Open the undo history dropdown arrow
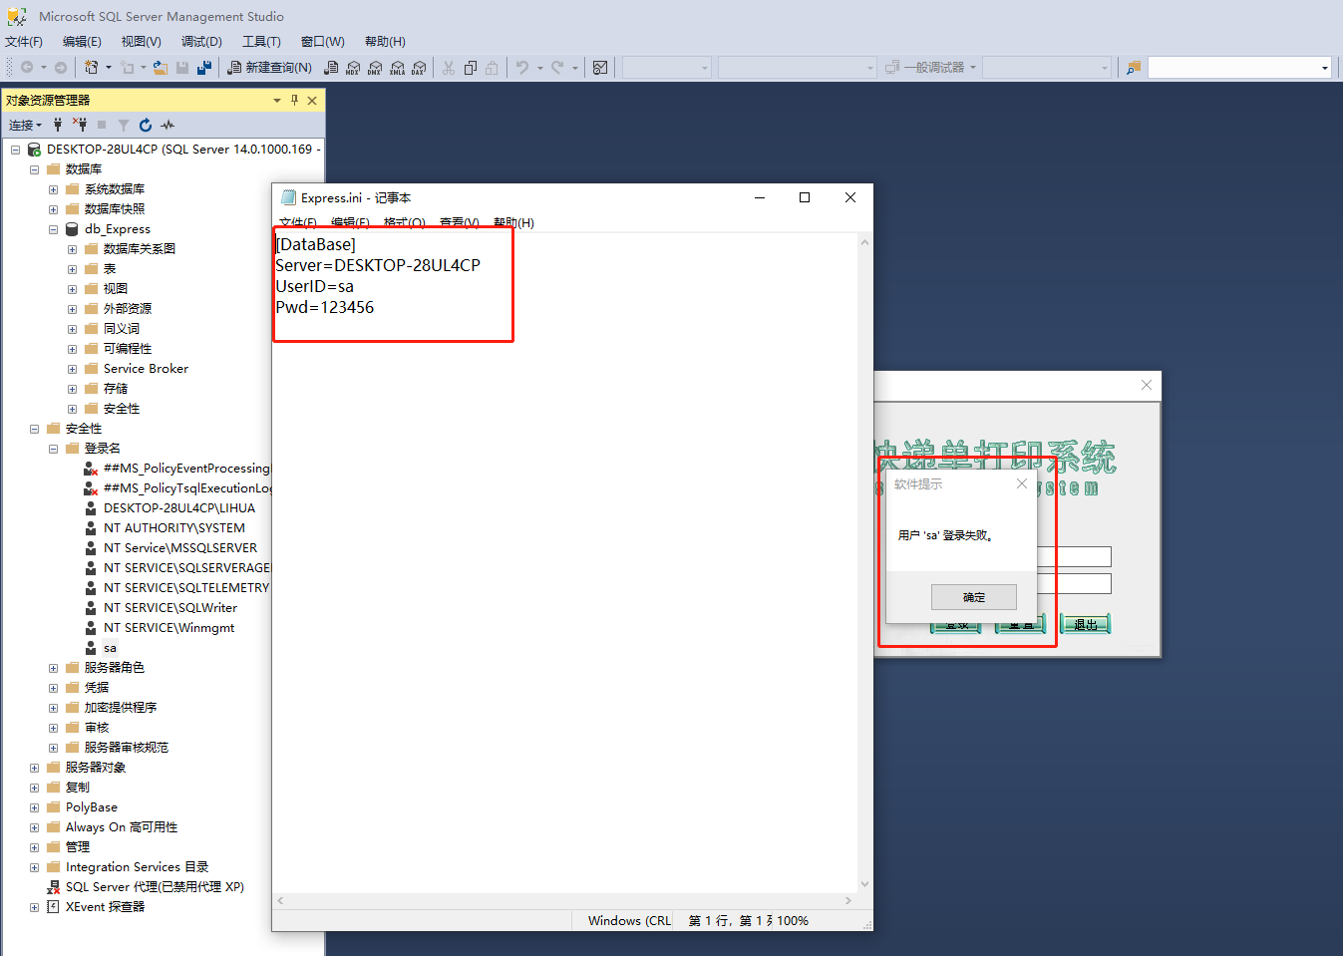Viewport: 1343px width, 956px height. [539, 68]
